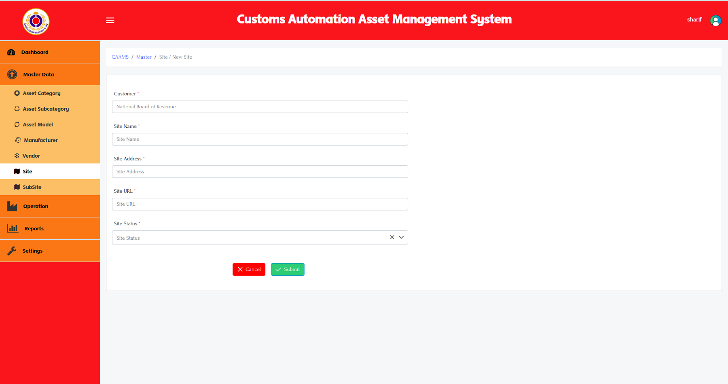This screenshot has height=384, width=728.
Task: Open the user profile avatar icon
Action: coord(715,20)
